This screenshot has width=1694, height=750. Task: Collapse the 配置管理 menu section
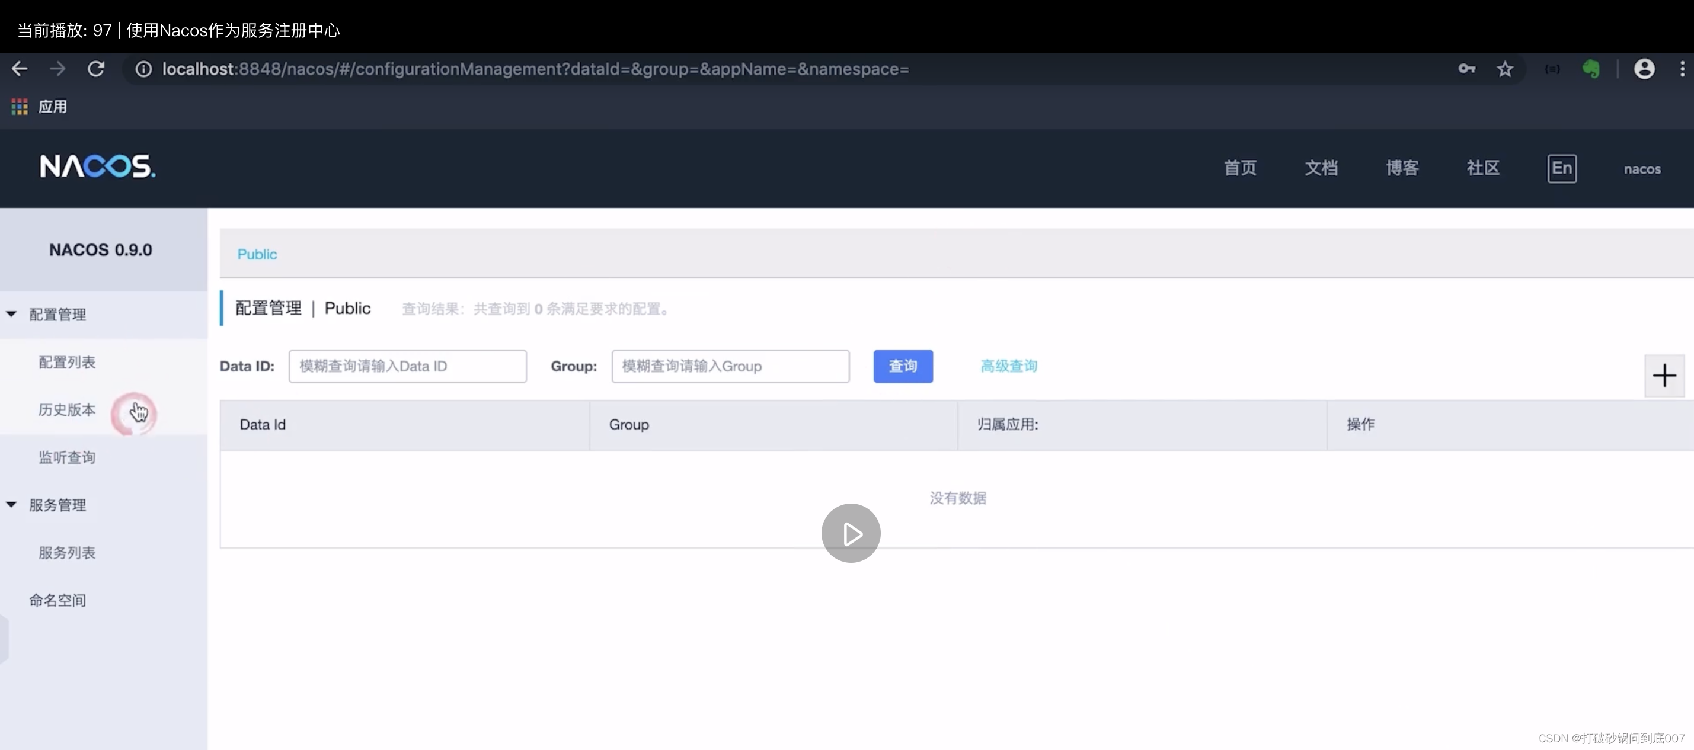point(11,314)
